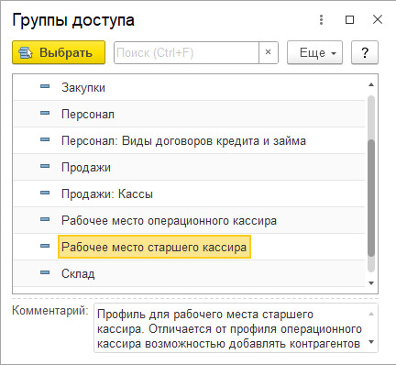Image resolution: width=396 pixels, height=365 pixels.
Task: Open help with the ? button
Action: (365, 52)
